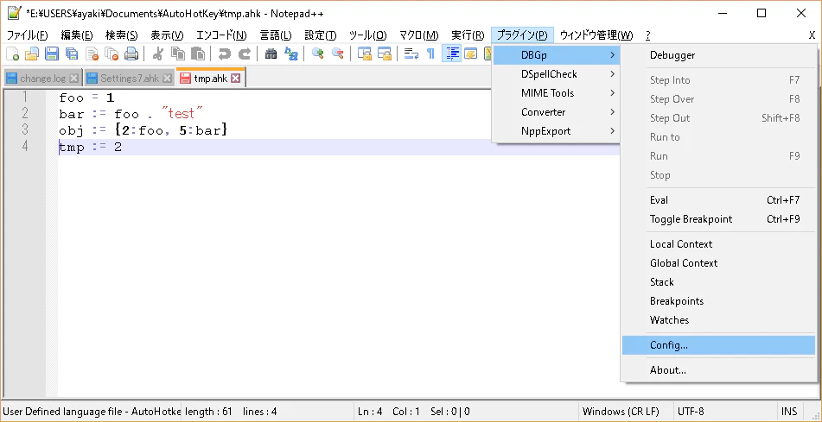Click About... in the DBGp submenu
This screenshot has height=422, width=822.
tap(719, 370)
